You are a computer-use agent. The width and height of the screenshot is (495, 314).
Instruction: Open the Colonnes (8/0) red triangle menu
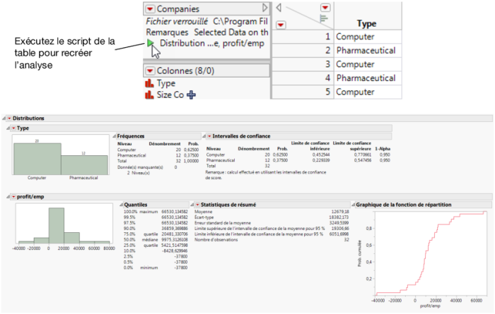tap(149, 71)
